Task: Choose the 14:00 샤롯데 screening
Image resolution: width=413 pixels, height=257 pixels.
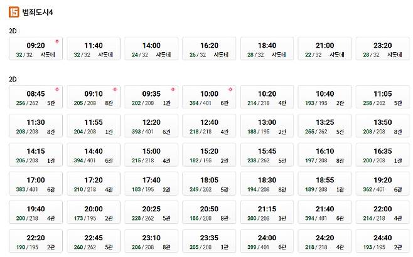Action: pos(151,50)
